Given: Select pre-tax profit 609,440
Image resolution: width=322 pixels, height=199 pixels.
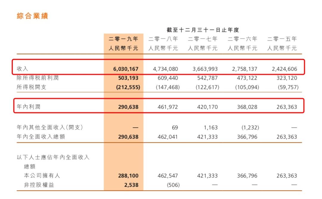Looking at the screenshot, I should click(x=168, y=78).
